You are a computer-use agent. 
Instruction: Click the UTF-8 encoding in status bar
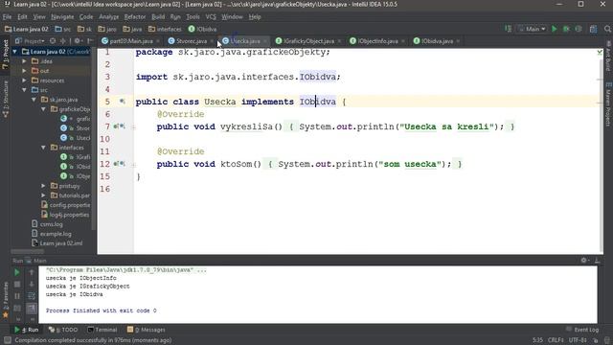coord(578,340)
